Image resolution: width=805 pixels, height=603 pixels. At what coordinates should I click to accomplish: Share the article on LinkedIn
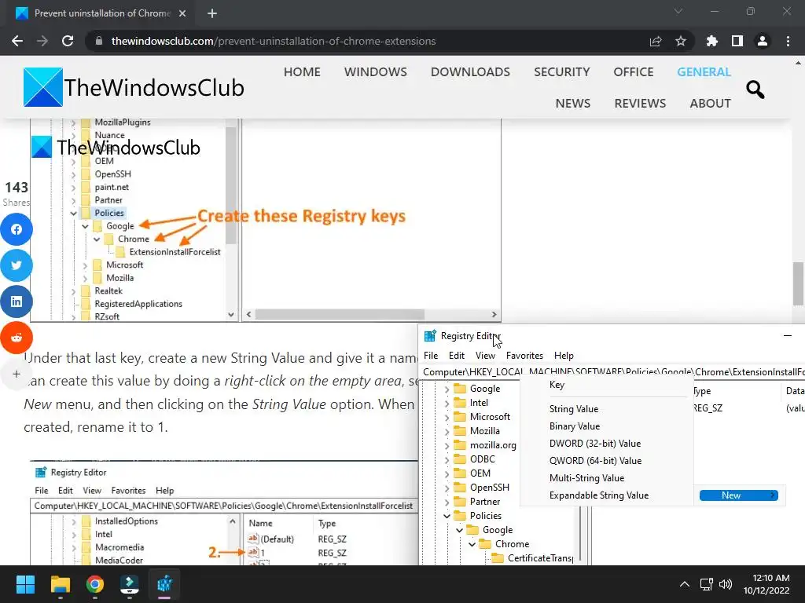17,301
